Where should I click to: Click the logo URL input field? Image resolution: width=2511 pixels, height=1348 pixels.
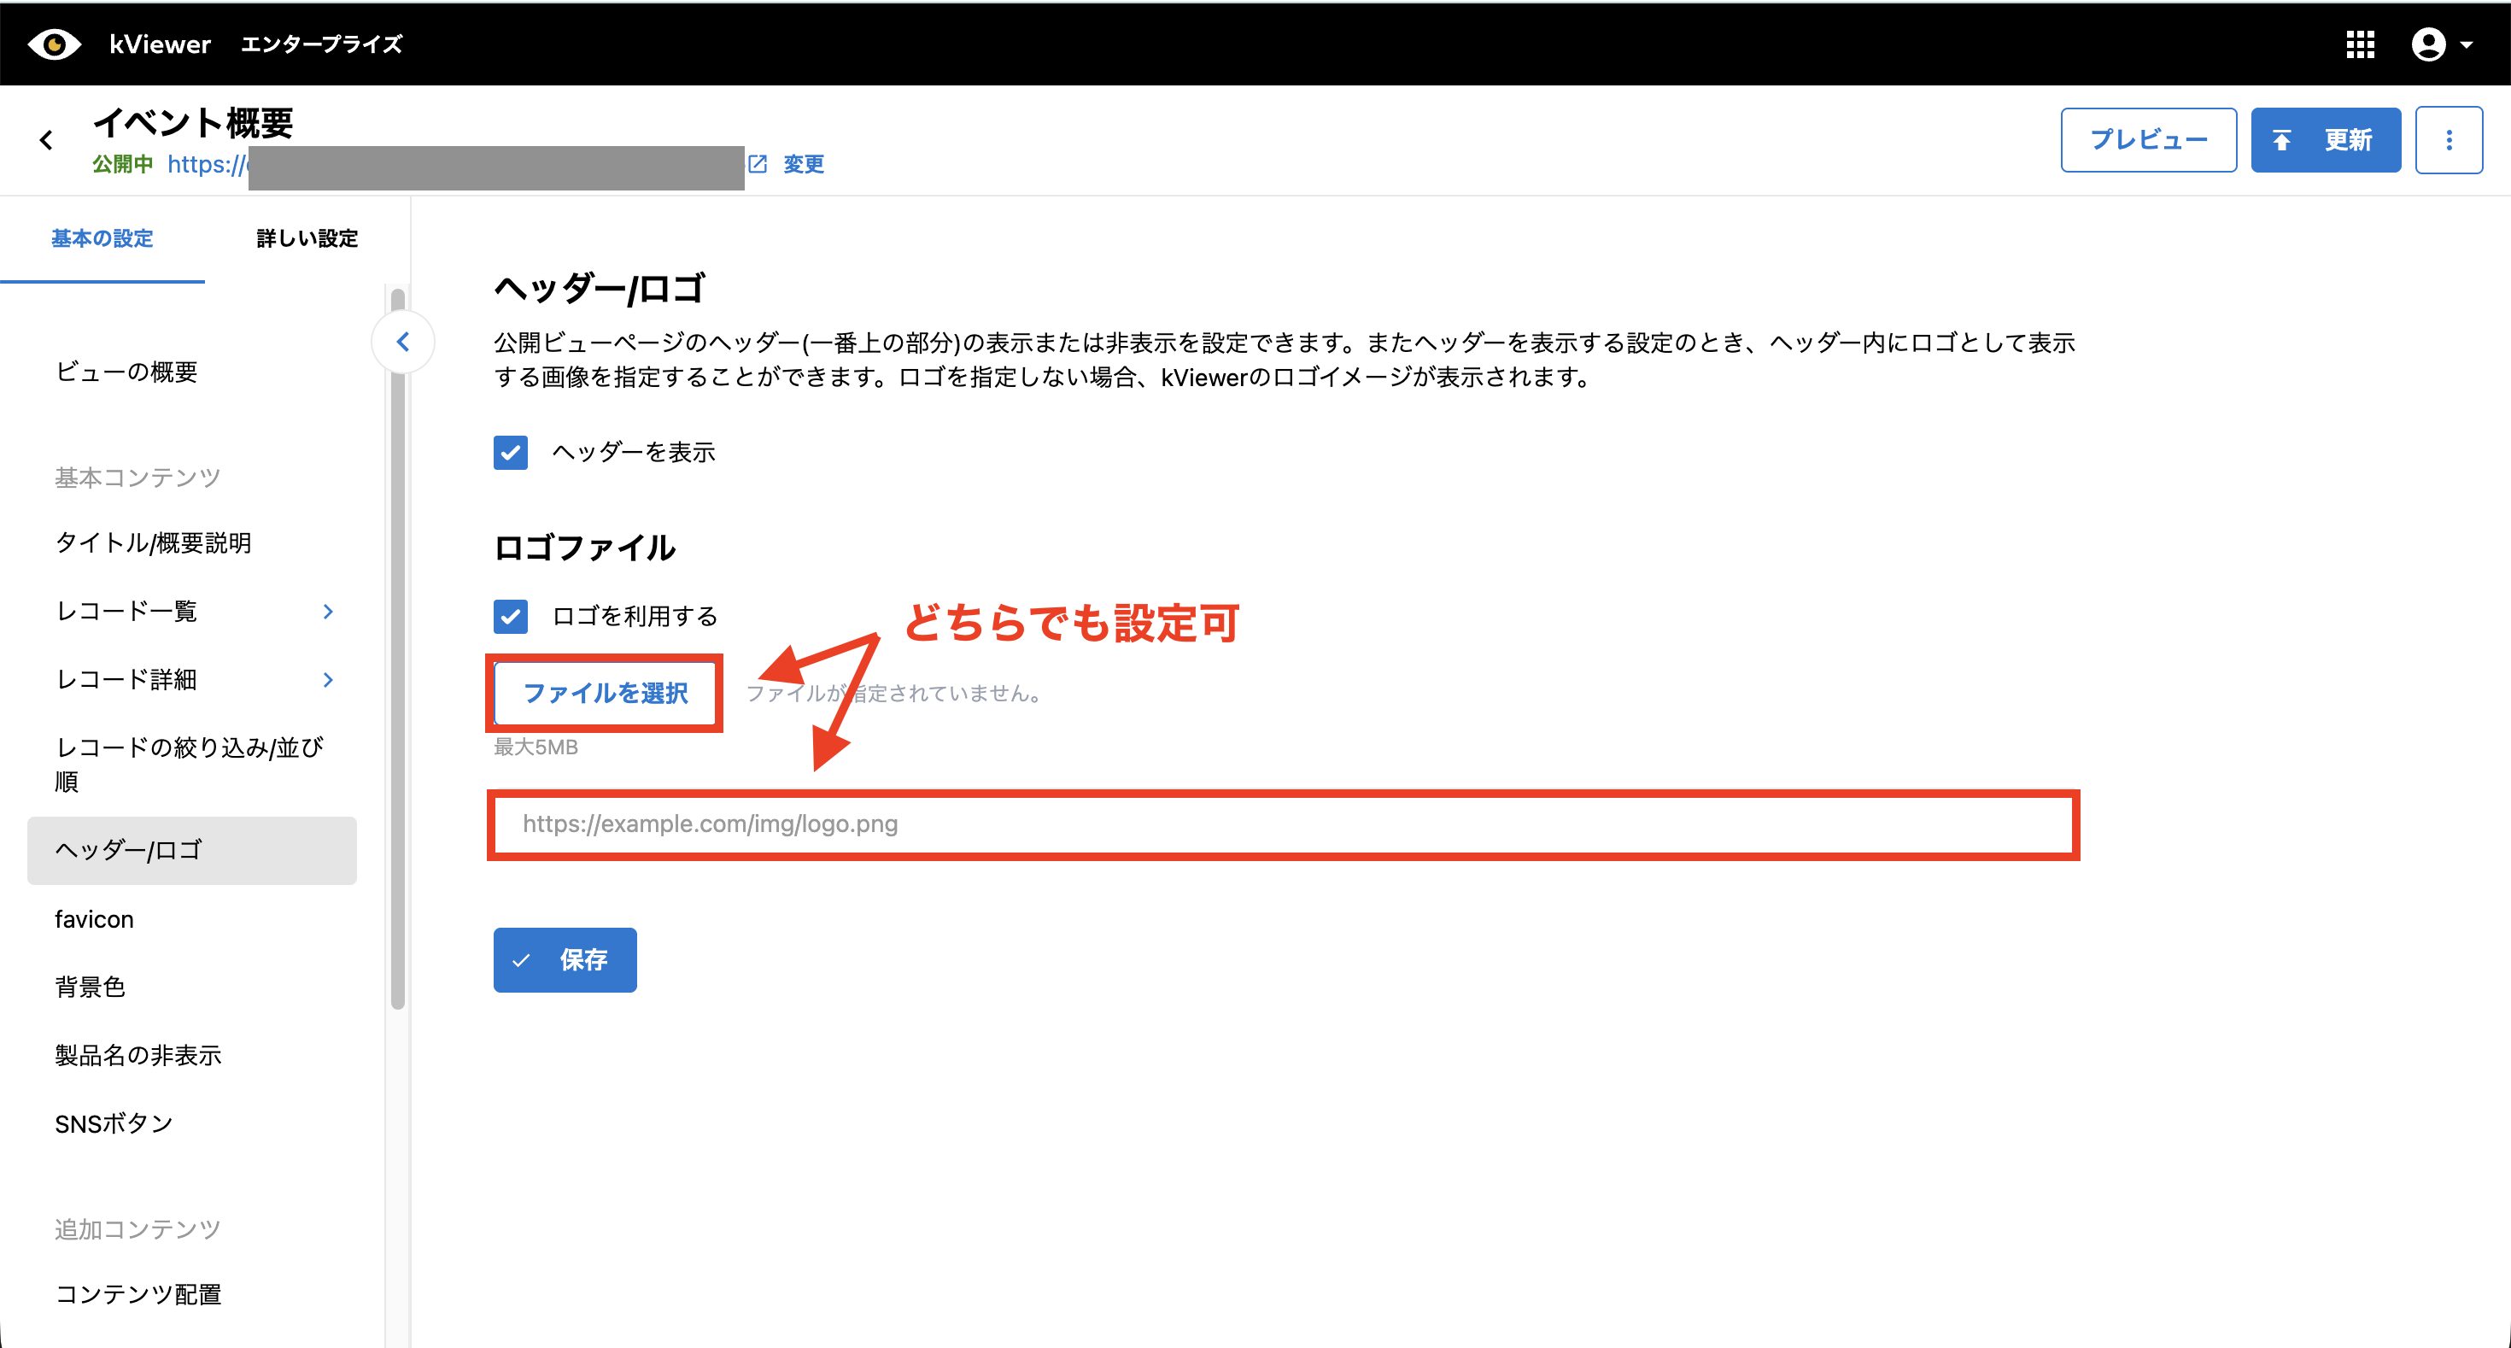tap(1282, 824)
